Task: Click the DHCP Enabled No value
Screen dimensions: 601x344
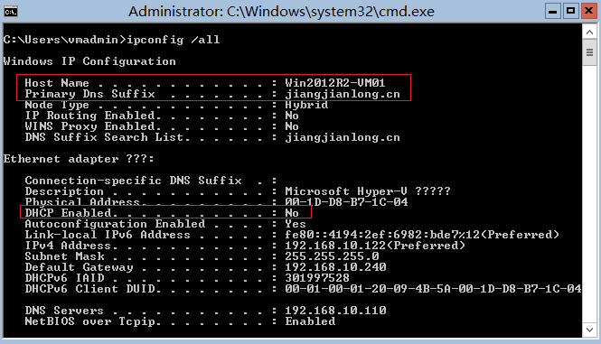Action: pos(292,213)
